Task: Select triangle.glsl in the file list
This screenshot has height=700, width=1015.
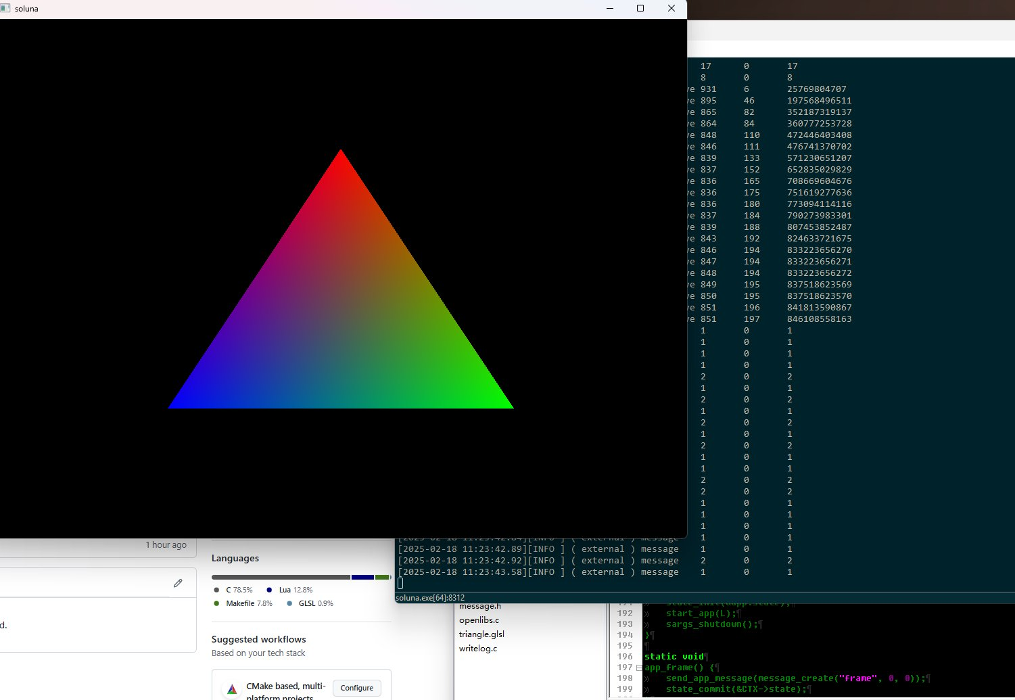Action: click(481, 634)
